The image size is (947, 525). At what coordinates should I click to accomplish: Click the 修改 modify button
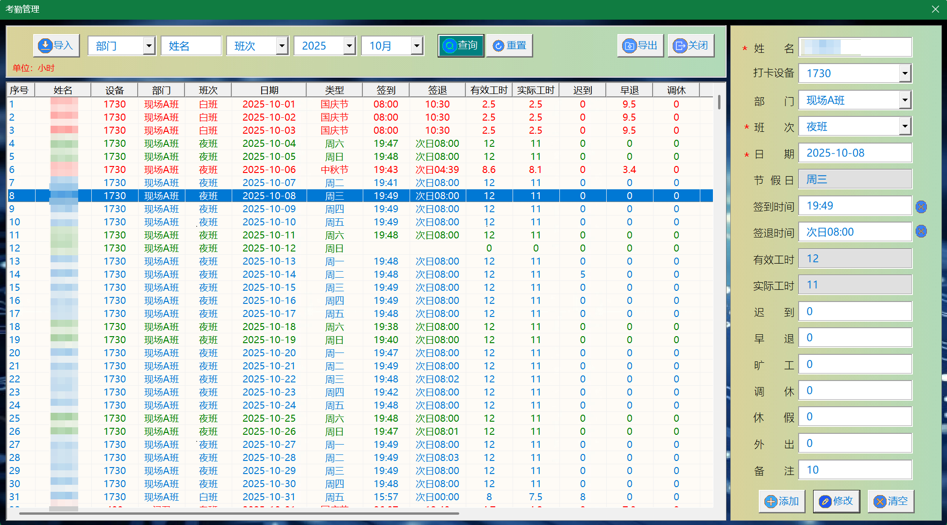837,502
